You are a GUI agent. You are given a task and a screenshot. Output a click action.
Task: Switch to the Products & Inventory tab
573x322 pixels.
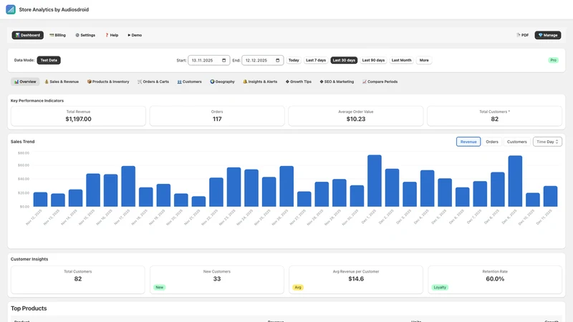108,82
